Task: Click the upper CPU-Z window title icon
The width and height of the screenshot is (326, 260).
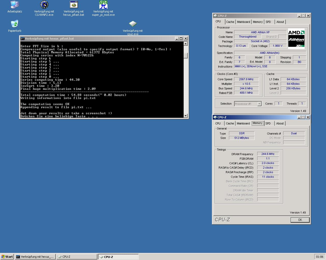Action: pyautogui.click(x=215, y=16)
